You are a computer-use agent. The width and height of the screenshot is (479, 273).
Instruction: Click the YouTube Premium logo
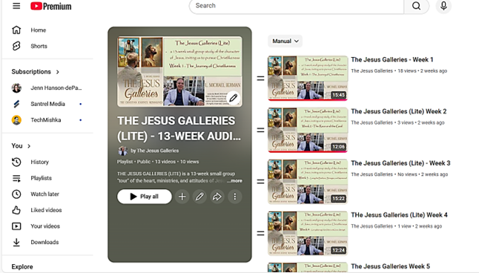click(50, 6)
